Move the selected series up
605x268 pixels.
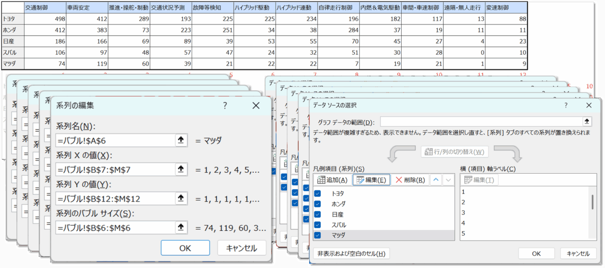pos(436,180)
